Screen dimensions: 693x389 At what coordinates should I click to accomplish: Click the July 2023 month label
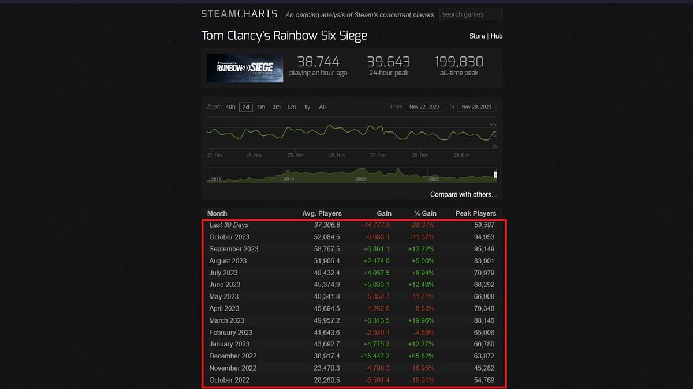(x=223, y=273)
